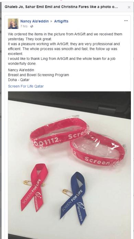This screenshot has height=239, width=134.
Task: Open the Artigifts page link
Action: (x=61, y=21)
